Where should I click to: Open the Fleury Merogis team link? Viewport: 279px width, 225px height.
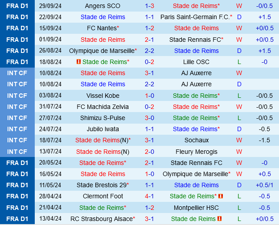196,152
